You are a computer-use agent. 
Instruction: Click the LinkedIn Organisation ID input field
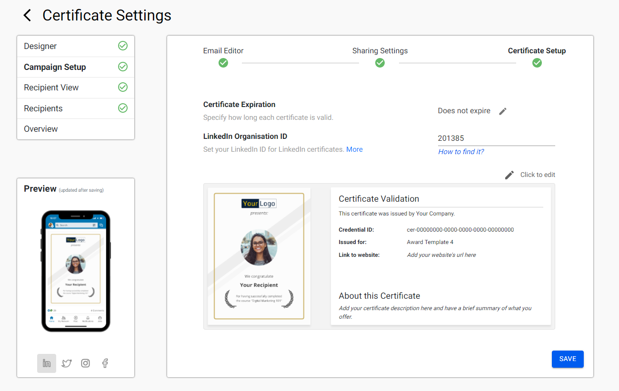pyautogui.click(x=495, y=138)
